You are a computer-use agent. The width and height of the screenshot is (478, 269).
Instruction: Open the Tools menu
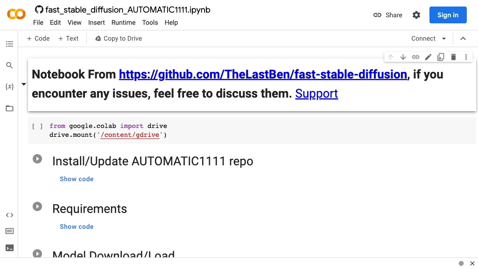pyautogui.click(x=150, y=22)
